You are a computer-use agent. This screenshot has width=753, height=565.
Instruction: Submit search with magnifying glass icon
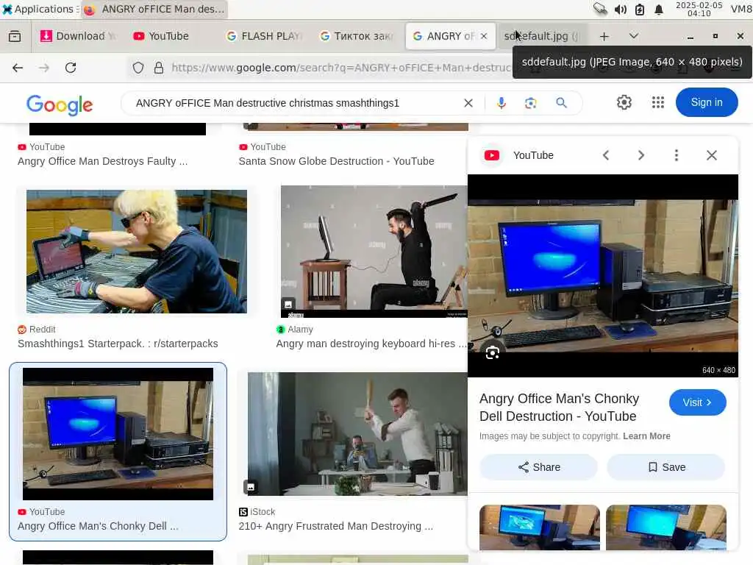click(561, 103)
